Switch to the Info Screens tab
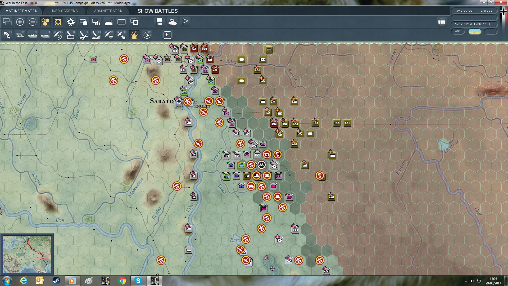Screen dimensions: 508x286 point(65,11)
